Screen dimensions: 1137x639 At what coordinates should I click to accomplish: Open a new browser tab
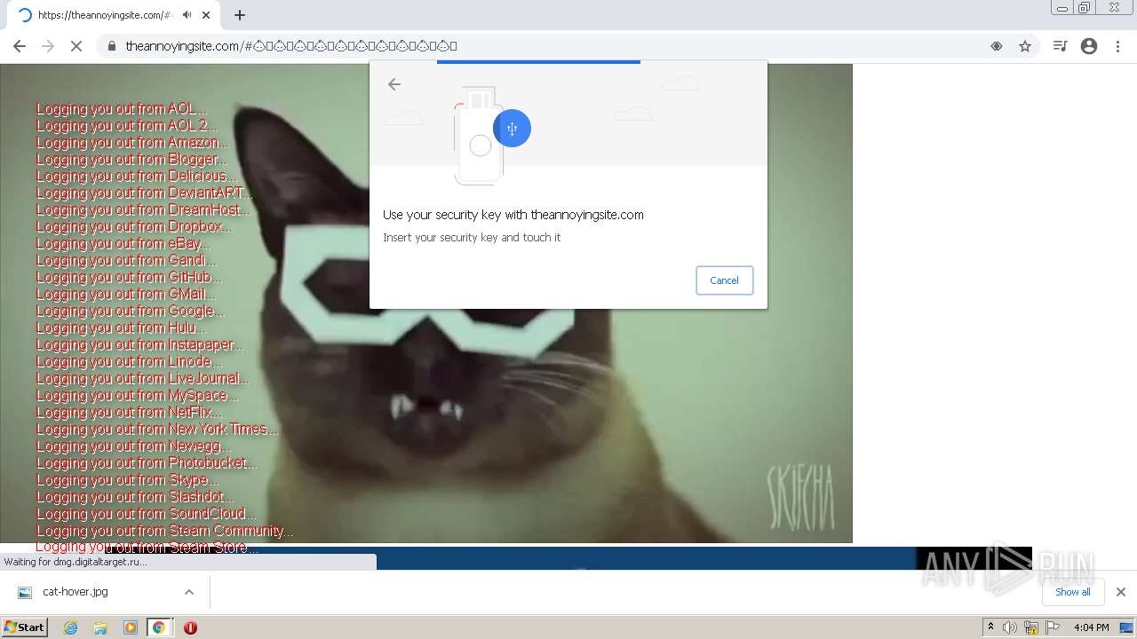pyautogui.click(x=240, y=15)
